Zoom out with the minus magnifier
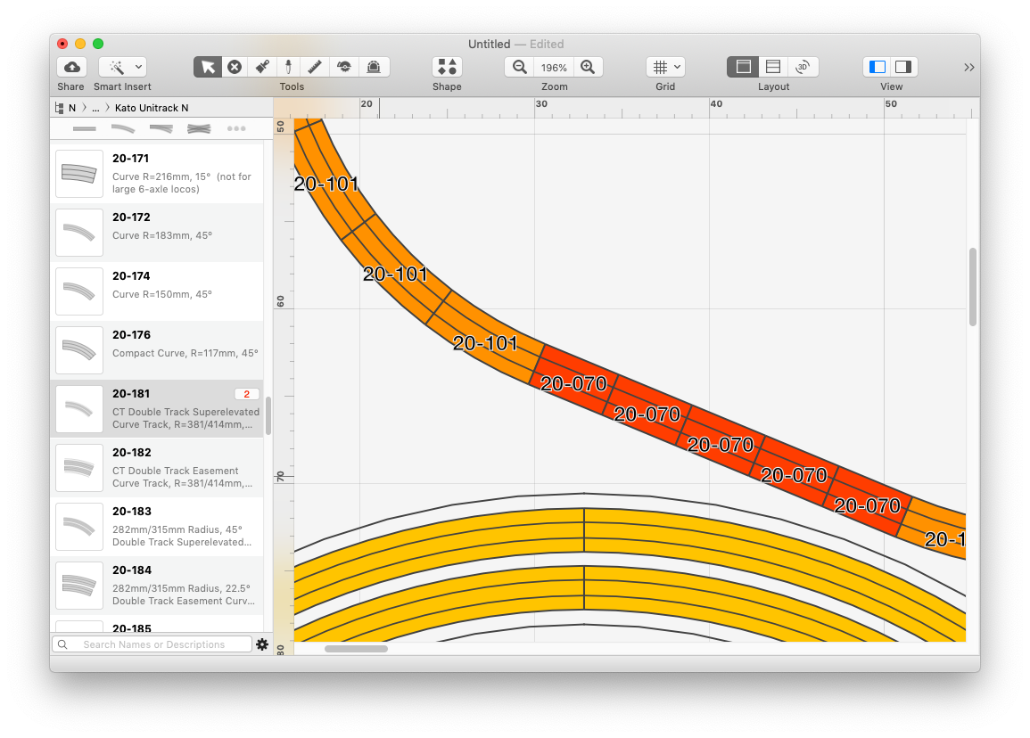Image resolution: width=1030 pixels, height=738 pixels. point(520,67)
